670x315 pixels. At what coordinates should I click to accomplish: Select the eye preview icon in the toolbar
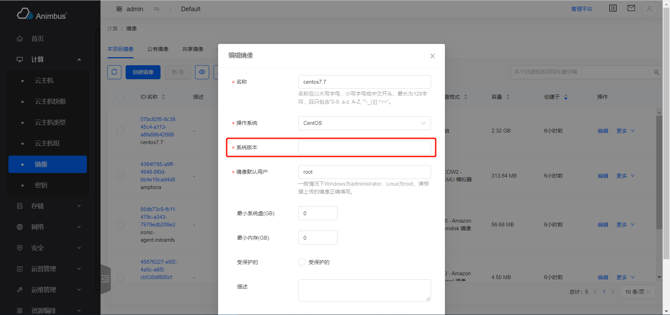202,72
